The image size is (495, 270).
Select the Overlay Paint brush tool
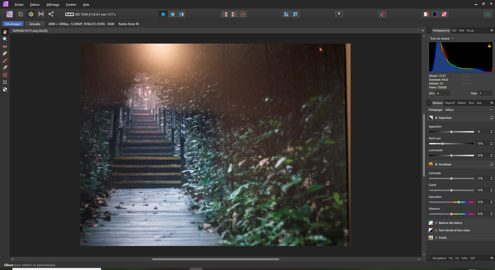point(5,61)
